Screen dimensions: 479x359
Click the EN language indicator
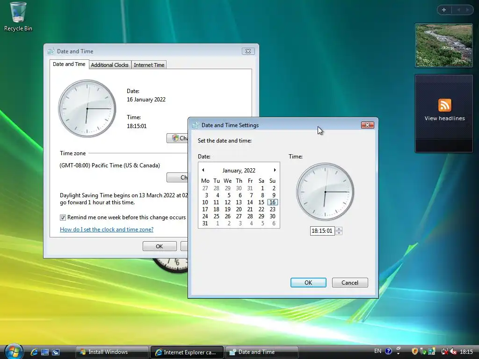pos(377,351)
